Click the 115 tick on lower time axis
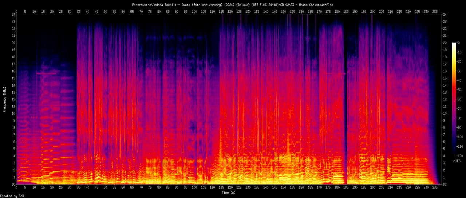The height and width of the screenshot is (198, 466). 221,188
